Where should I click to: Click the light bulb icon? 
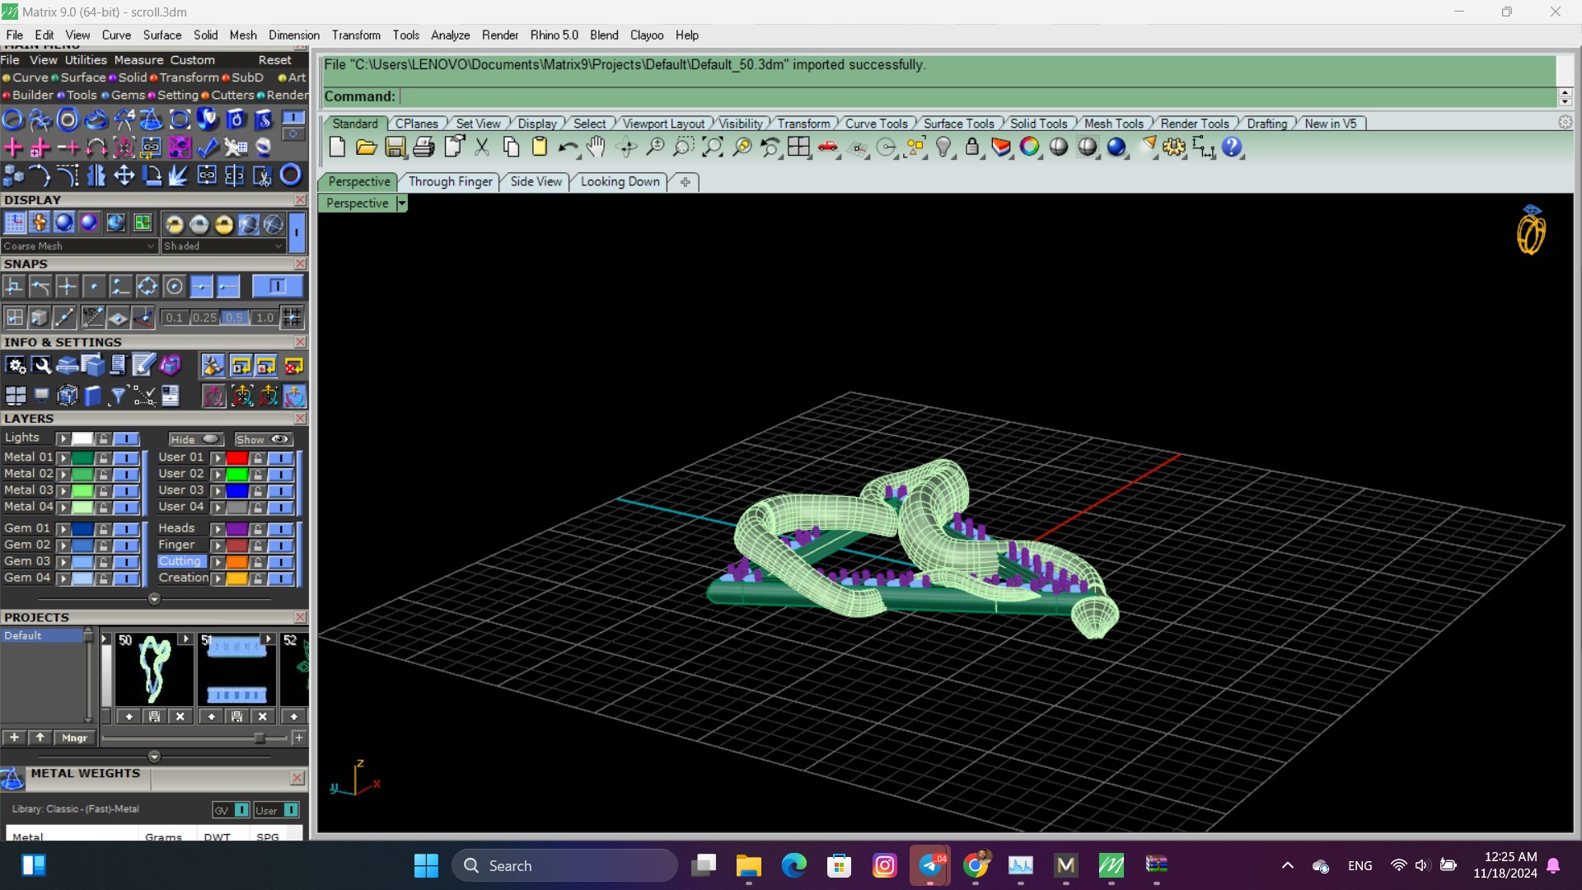point(943,147)
